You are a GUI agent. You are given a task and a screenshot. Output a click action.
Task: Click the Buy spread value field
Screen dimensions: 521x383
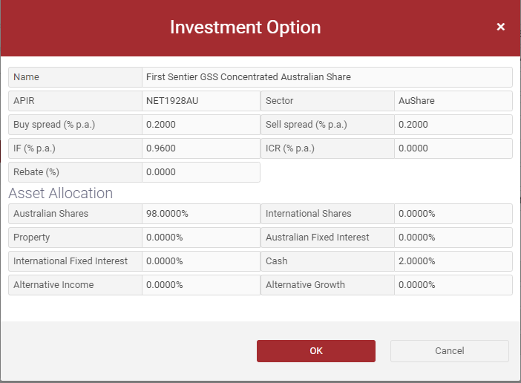pos(201,125)
